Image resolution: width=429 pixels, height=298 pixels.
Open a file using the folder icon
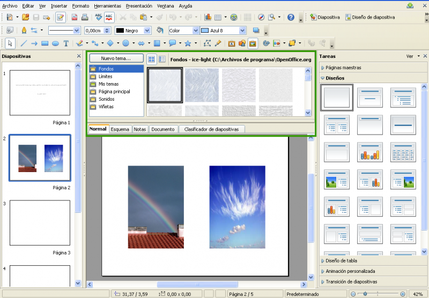point(25,17)
